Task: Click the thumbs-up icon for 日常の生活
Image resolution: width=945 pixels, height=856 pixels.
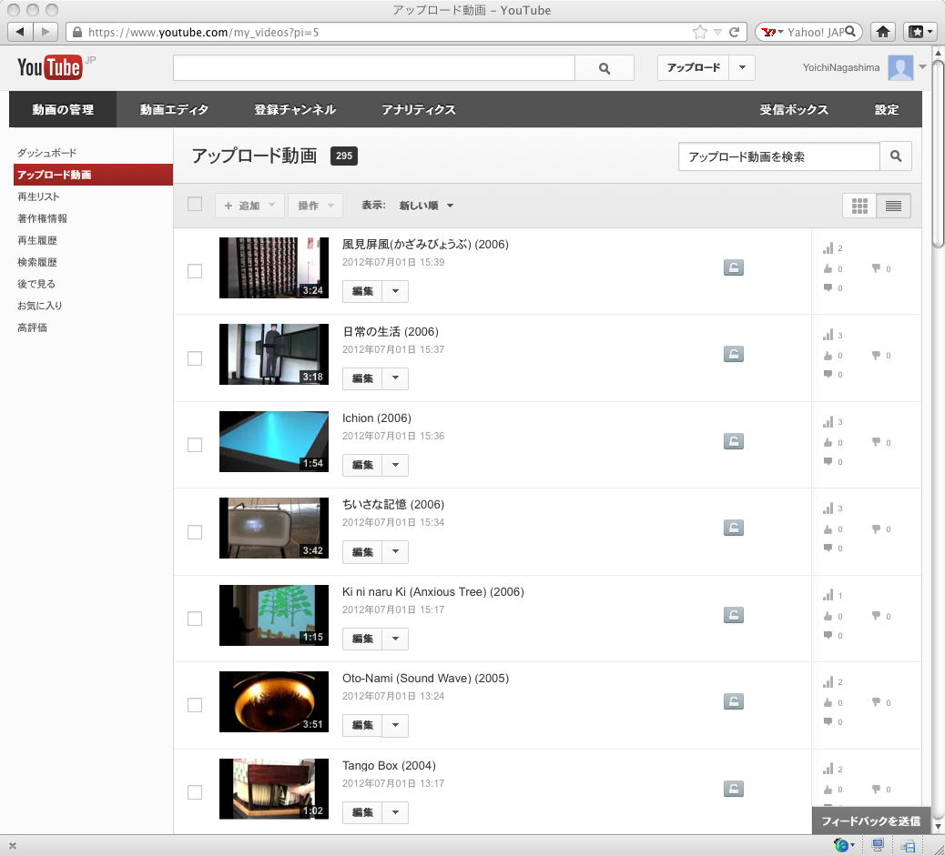Action: click(828, 356)
